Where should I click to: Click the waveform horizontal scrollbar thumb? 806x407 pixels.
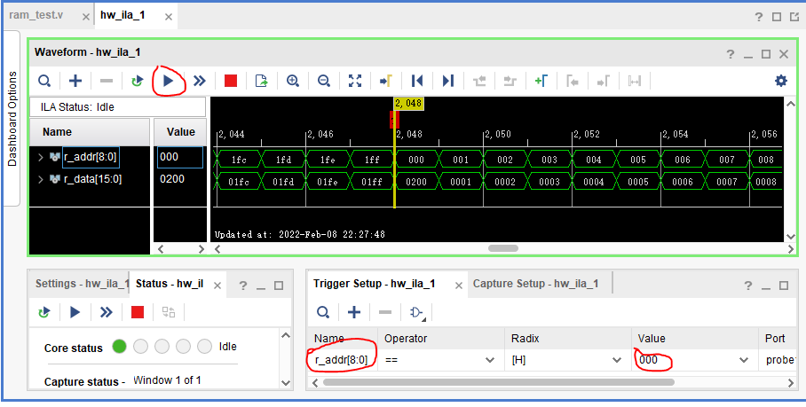click(x=502, y=248)
